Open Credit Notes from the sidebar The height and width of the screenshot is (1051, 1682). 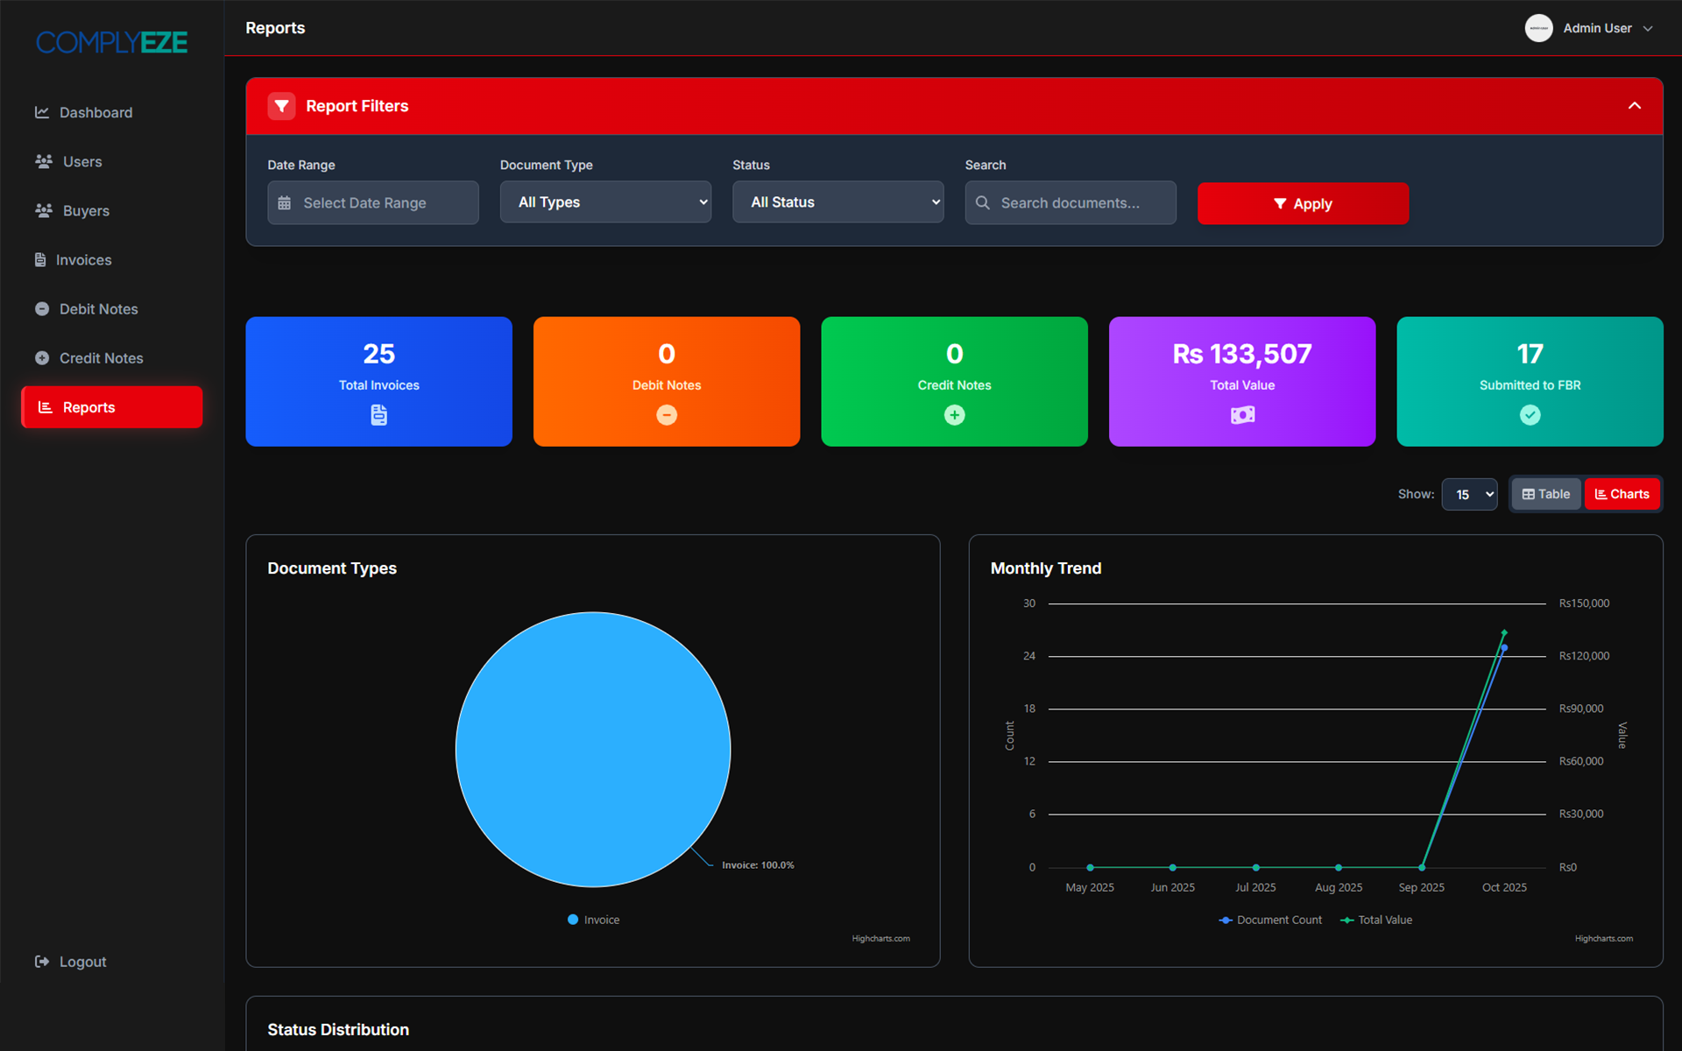tap(101, 358)
